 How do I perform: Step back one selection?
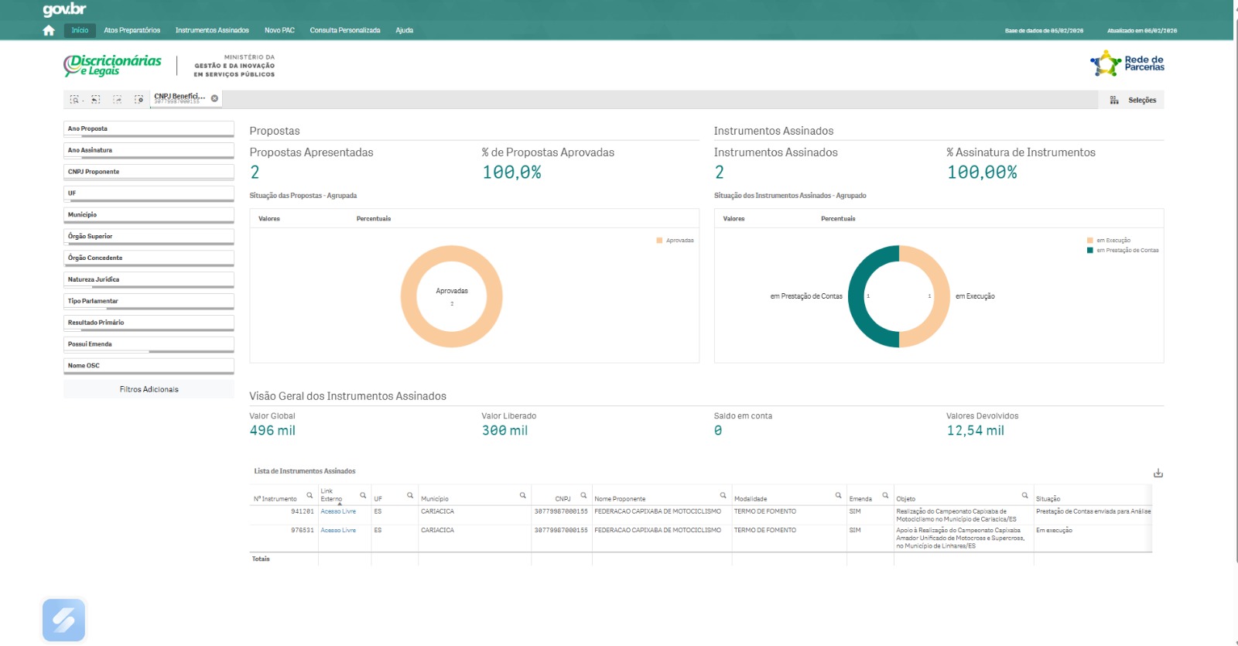click(x=96, y=100)
